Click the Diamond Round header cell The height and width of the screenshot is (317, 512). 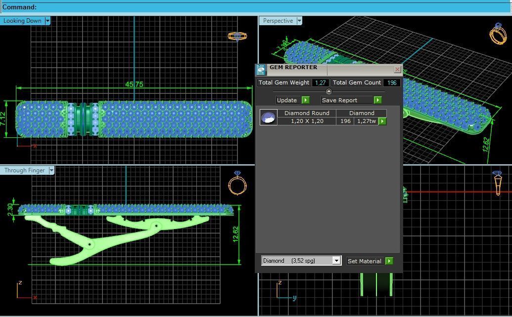click(x=307, y=113)
